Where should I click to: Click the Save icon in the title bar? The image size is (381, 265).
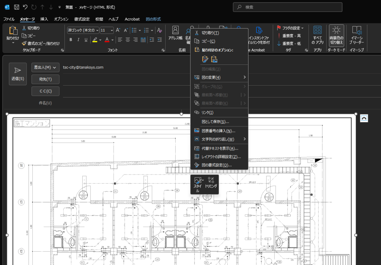tap(16, 7)
